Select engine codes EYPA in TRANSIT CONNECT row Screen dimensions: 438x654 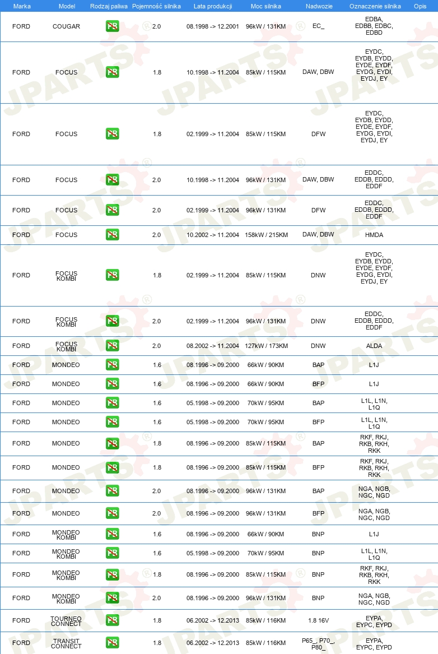click(x=374, y=644)
